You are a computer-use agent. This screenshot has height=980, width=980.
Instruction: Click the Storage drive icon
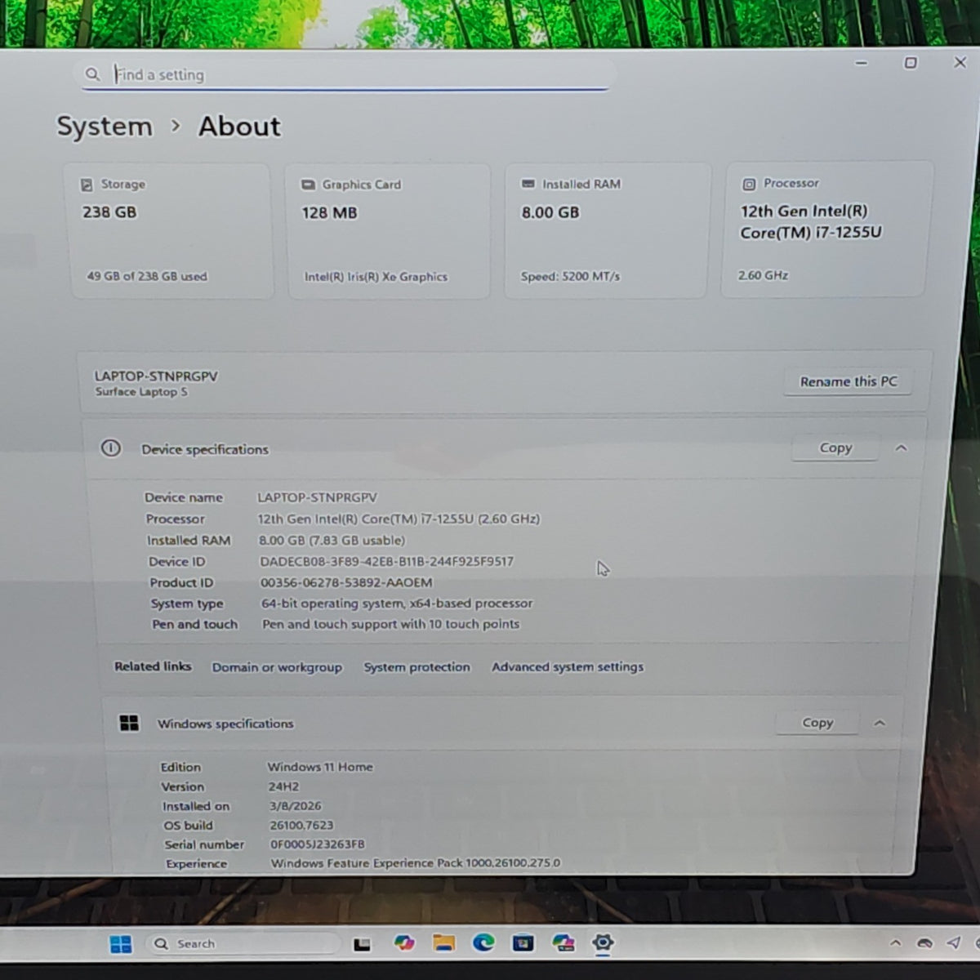[87, 185]
